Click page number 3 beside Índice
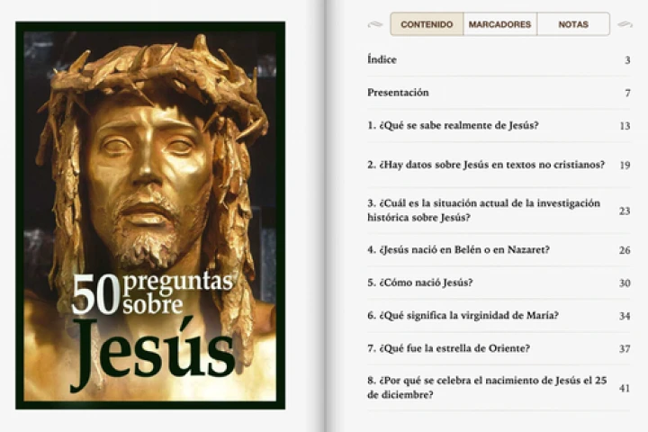The height and width of the screenshot is (432, 648). [x=626, y=60]
